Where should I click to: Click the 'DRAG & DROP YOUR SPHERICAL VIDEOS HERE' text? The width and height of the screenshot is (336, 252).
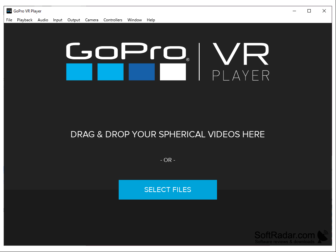pyautogui.click(x=168, y=134)
